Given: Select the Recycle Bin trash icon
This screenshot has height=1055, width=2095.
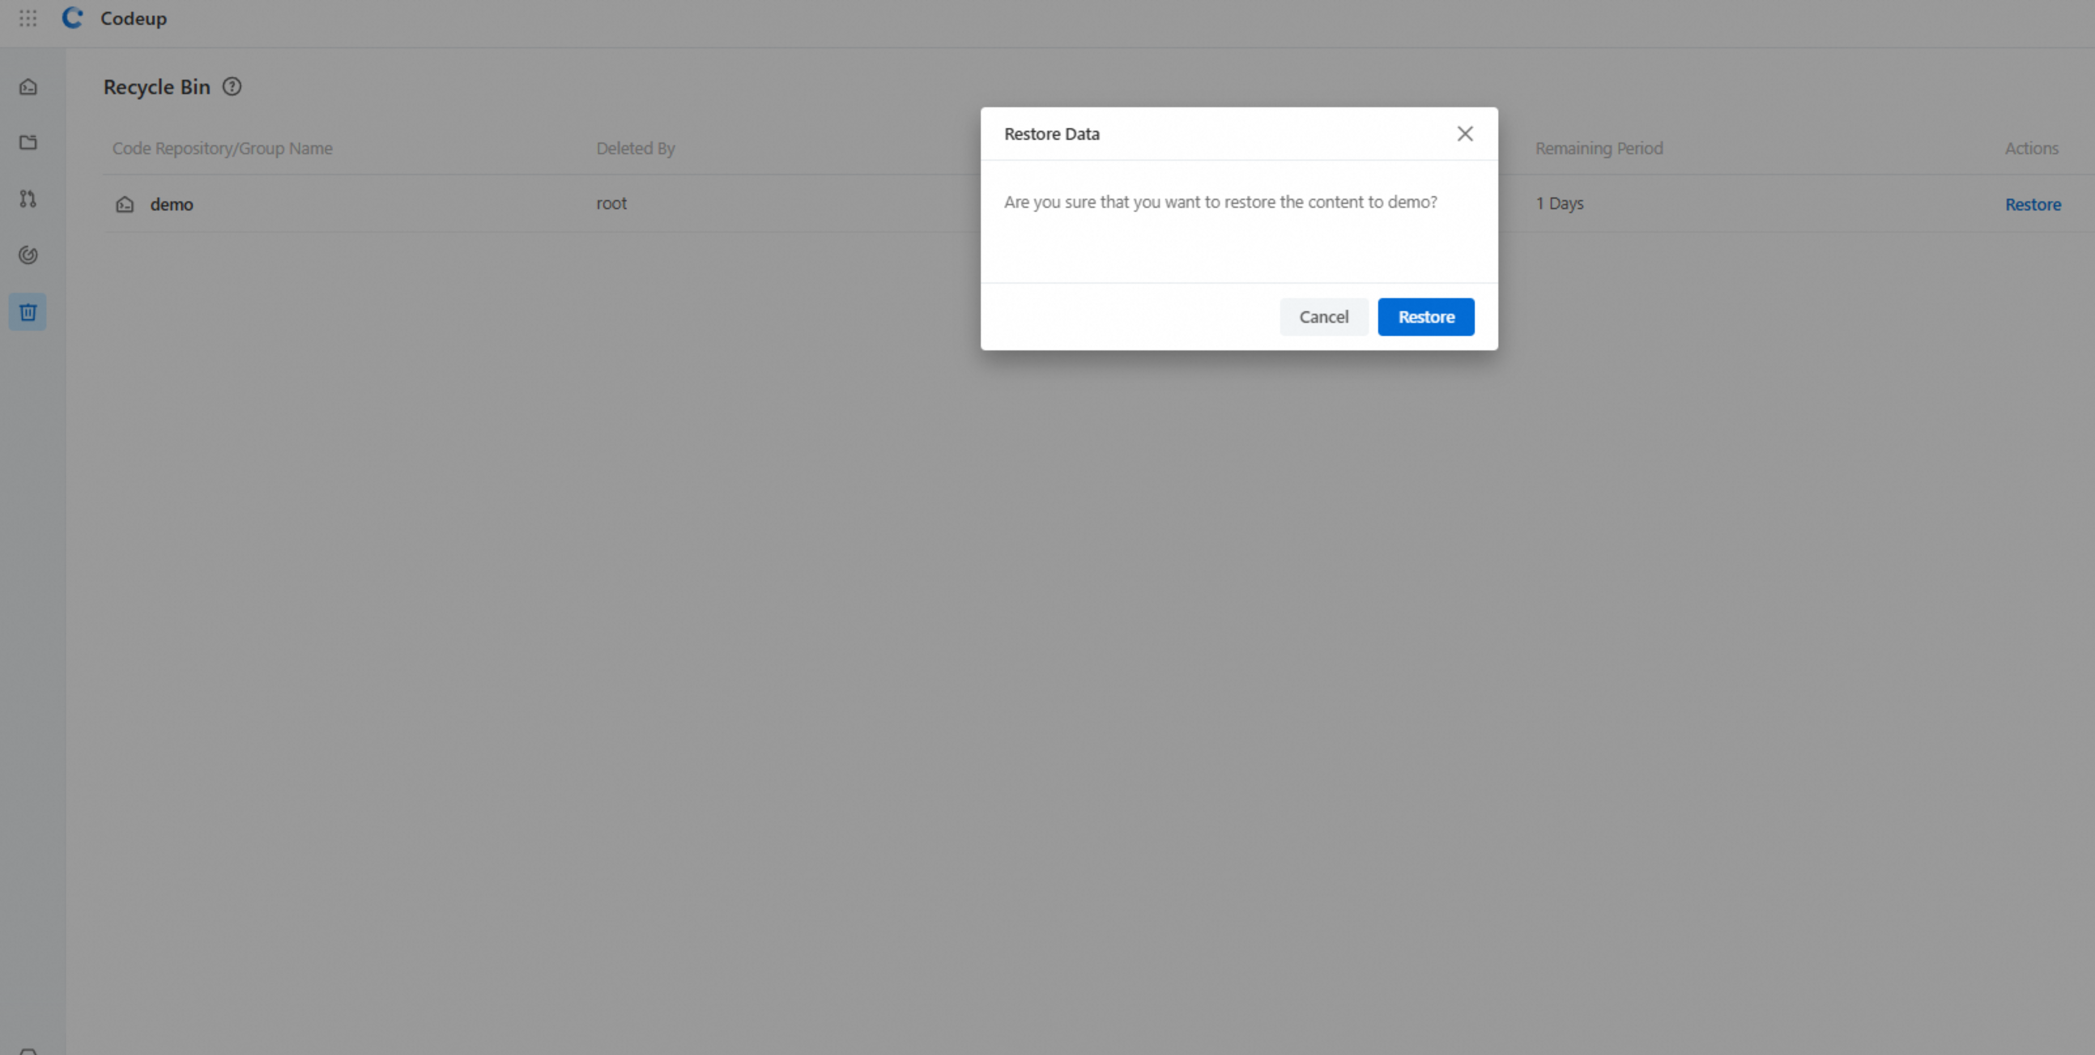Looking at the screenshot, I should point(28,312).
